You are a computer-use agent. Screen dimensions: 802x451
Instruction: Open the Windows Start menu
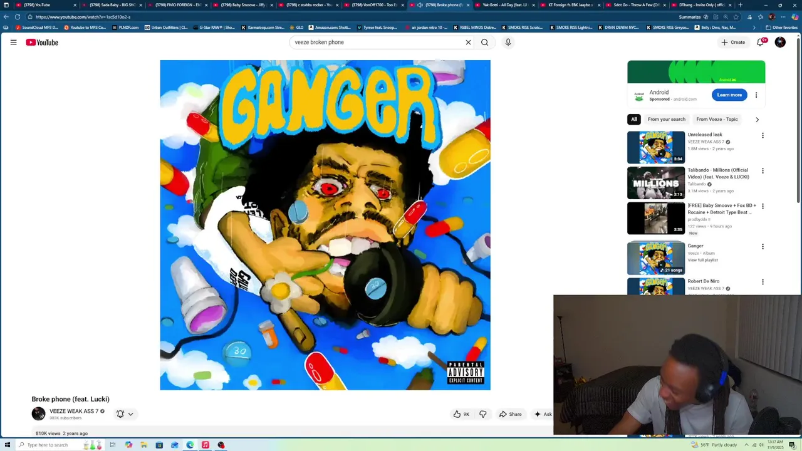pos(7,445)
